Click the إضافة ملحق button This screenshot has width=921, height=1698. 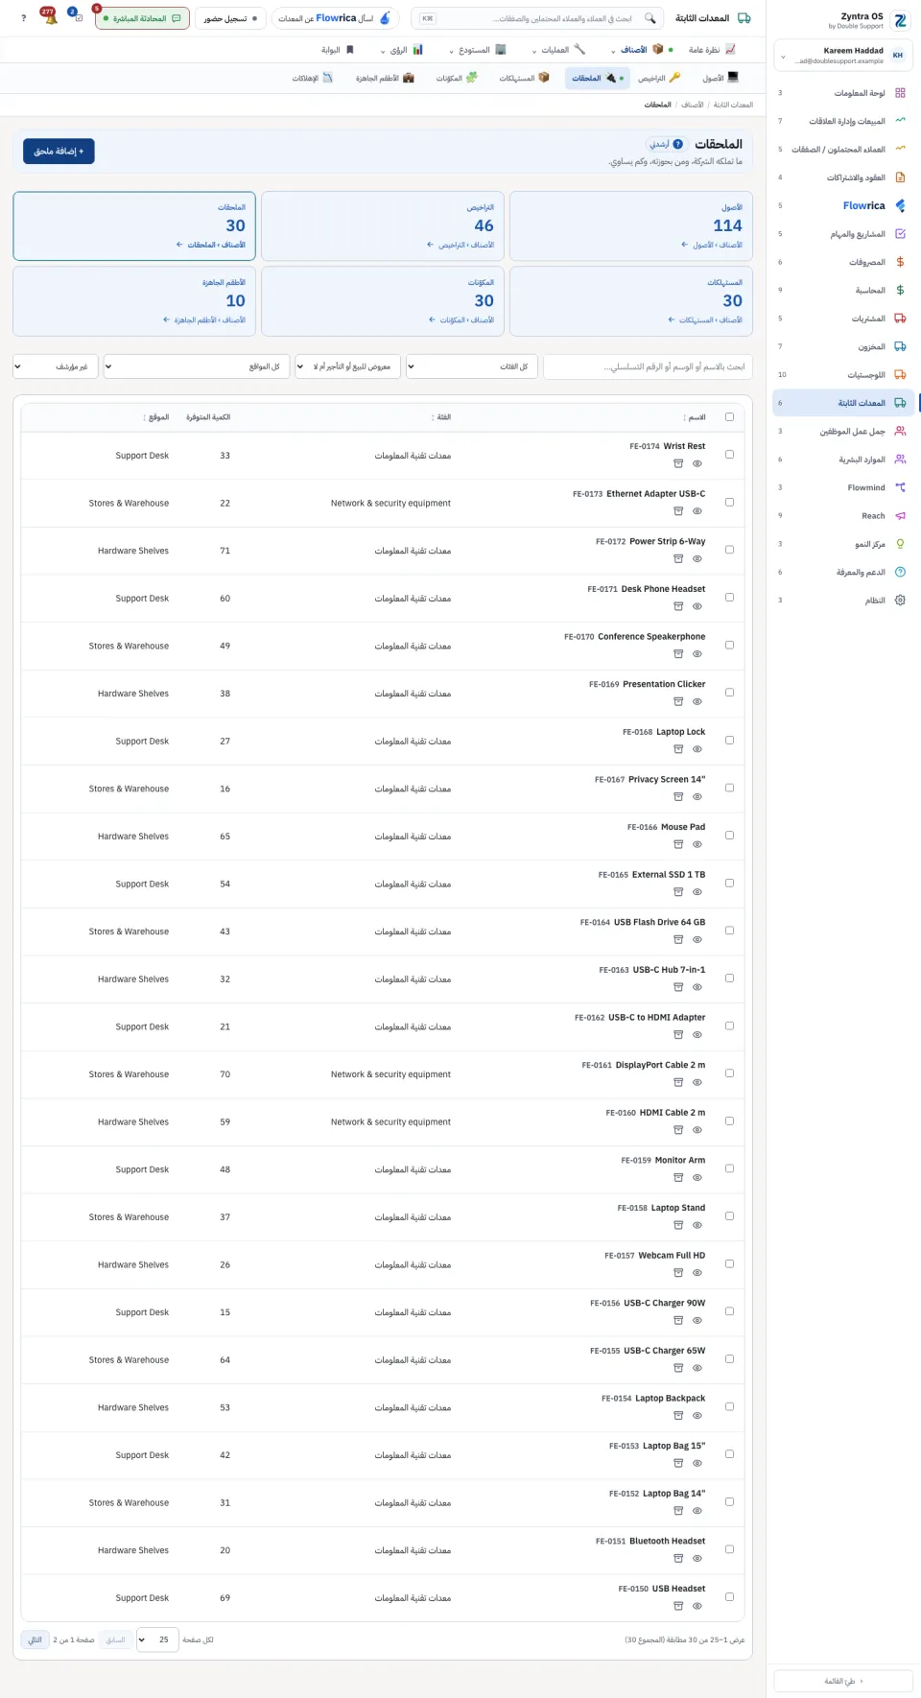[x=59, y=152]
